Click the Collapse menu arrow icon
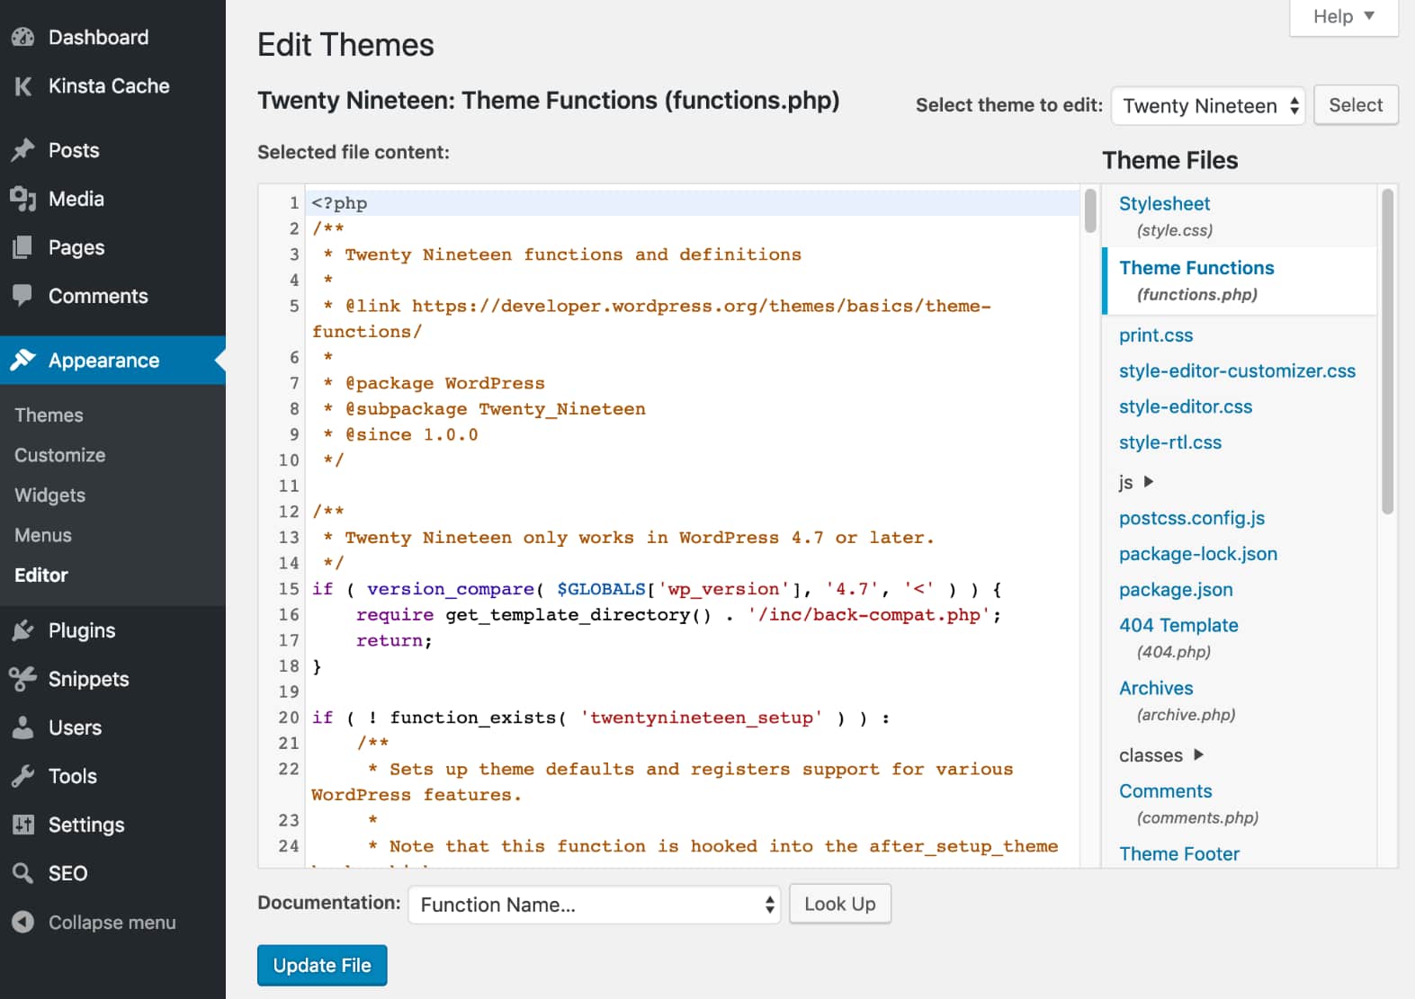The width and height of the screenshot is (1415, 999). coord(23,922)
